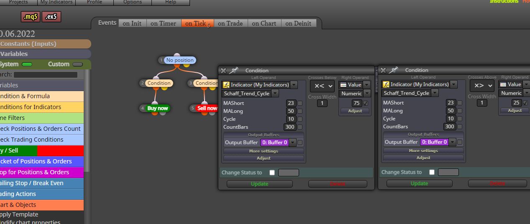Click status color swatch in Crosses Below panel
530x224 pixels.
point(289,173)
